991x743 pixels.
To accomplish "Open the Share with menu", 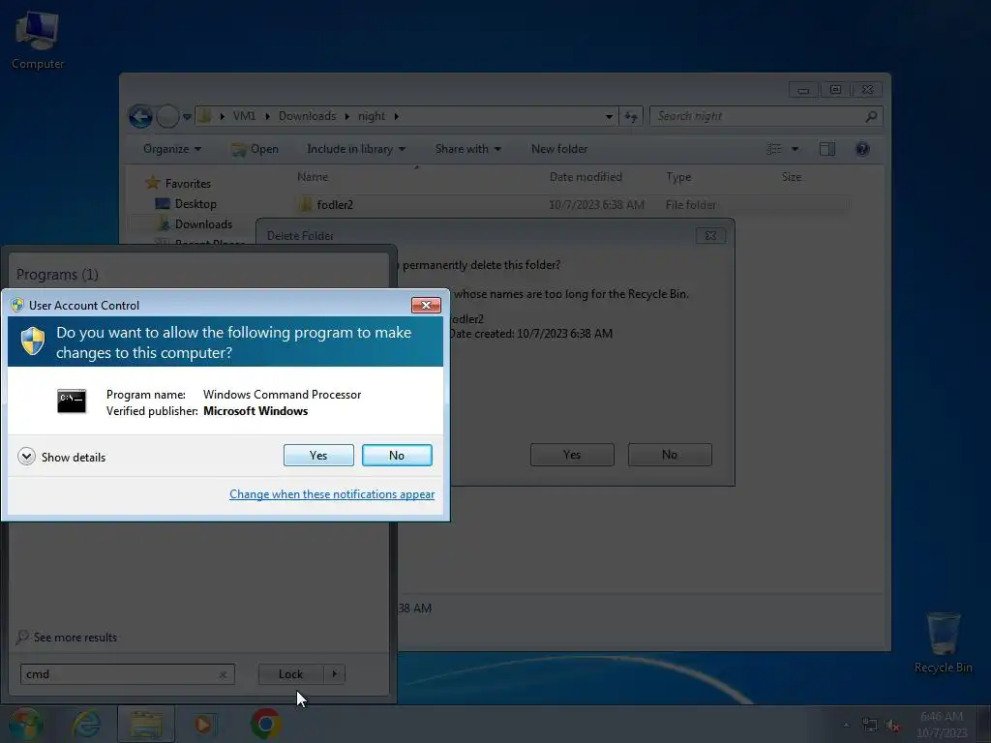I will (x=467, y=149).
